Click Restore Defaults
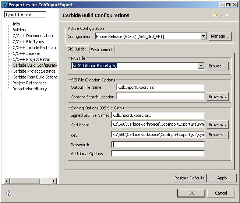 [x=190, y=178]
